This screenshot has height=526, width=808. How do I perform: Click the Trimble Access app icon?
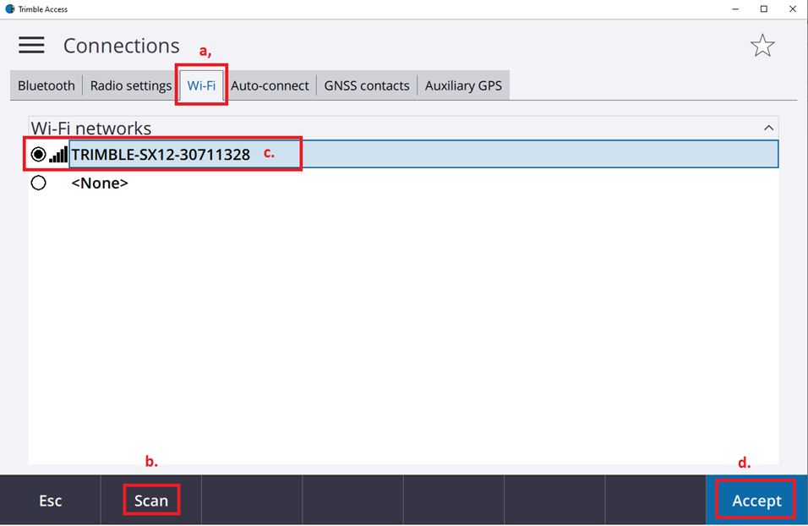(10, 8)
